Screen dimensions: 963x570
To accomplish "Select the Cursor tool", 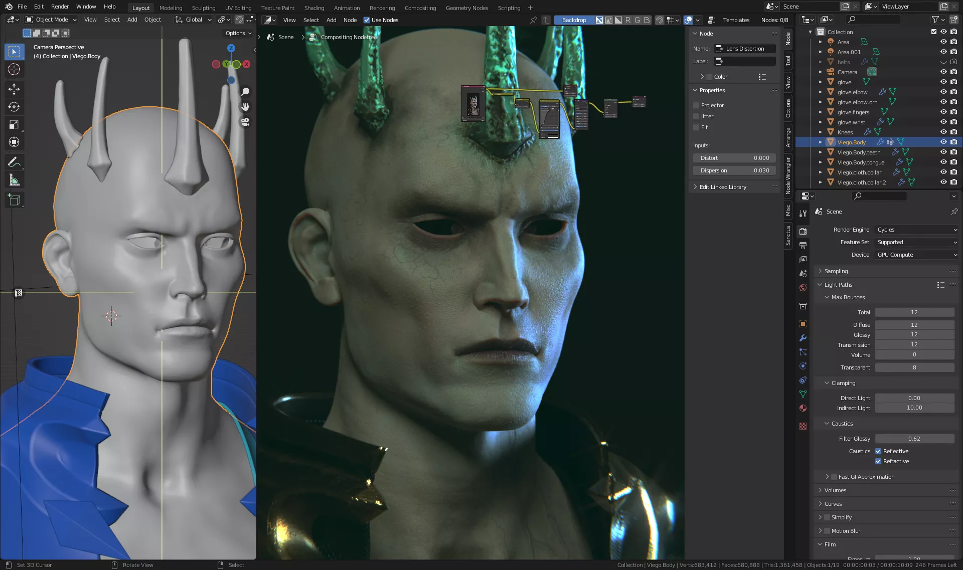I will (x=14, y=69).
